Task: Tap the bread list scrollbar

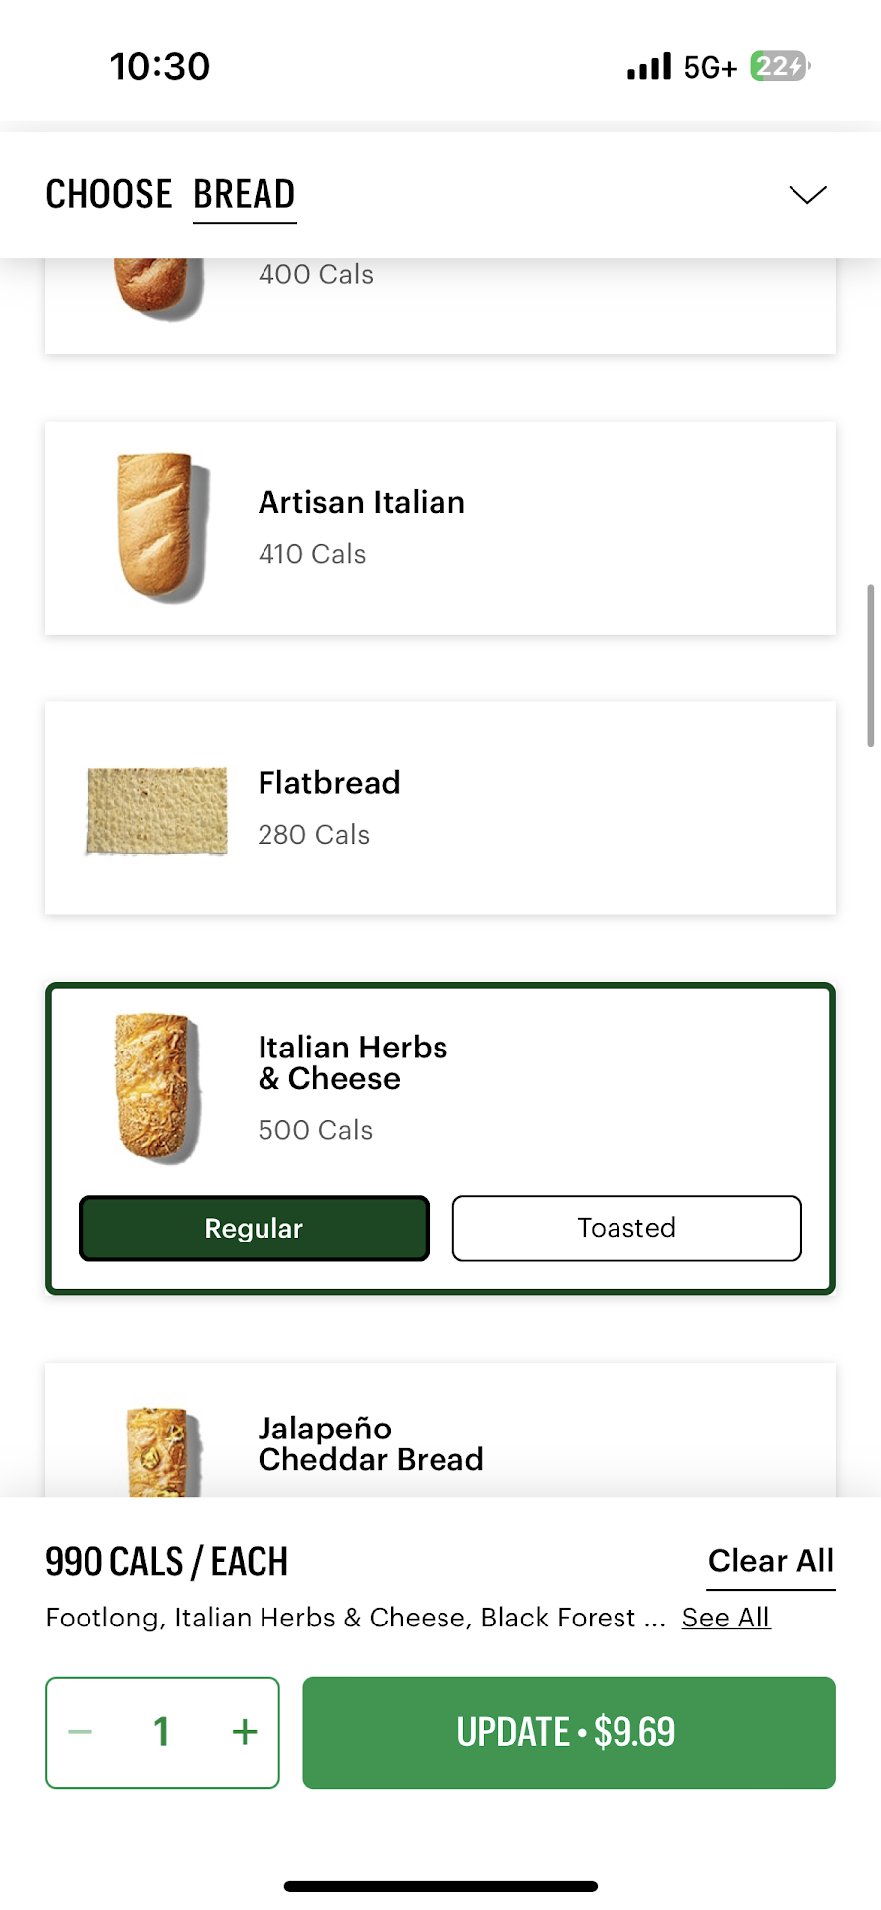Action: (x=871, y=665)
